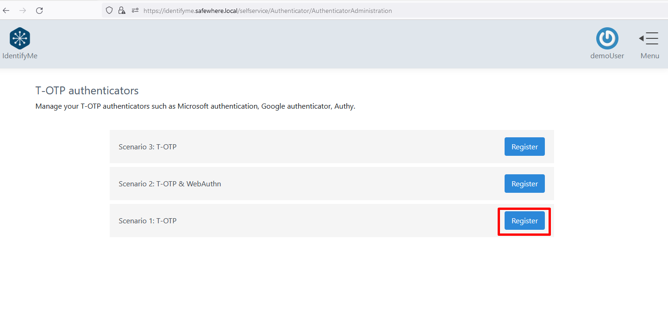This screenshot has height=319, width=668.
Task: Click the demoUser name label
Action: click(x=607, y=56)
